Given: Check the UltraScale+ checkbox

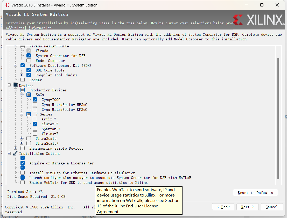Looking at the screenshot, I should 29,143.
